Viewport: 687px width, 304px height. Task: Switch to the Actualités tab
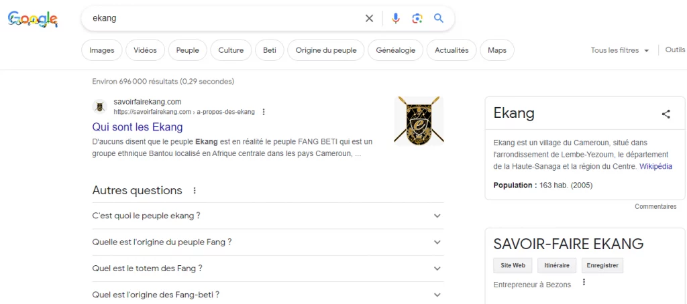click(x=452, y=50)
